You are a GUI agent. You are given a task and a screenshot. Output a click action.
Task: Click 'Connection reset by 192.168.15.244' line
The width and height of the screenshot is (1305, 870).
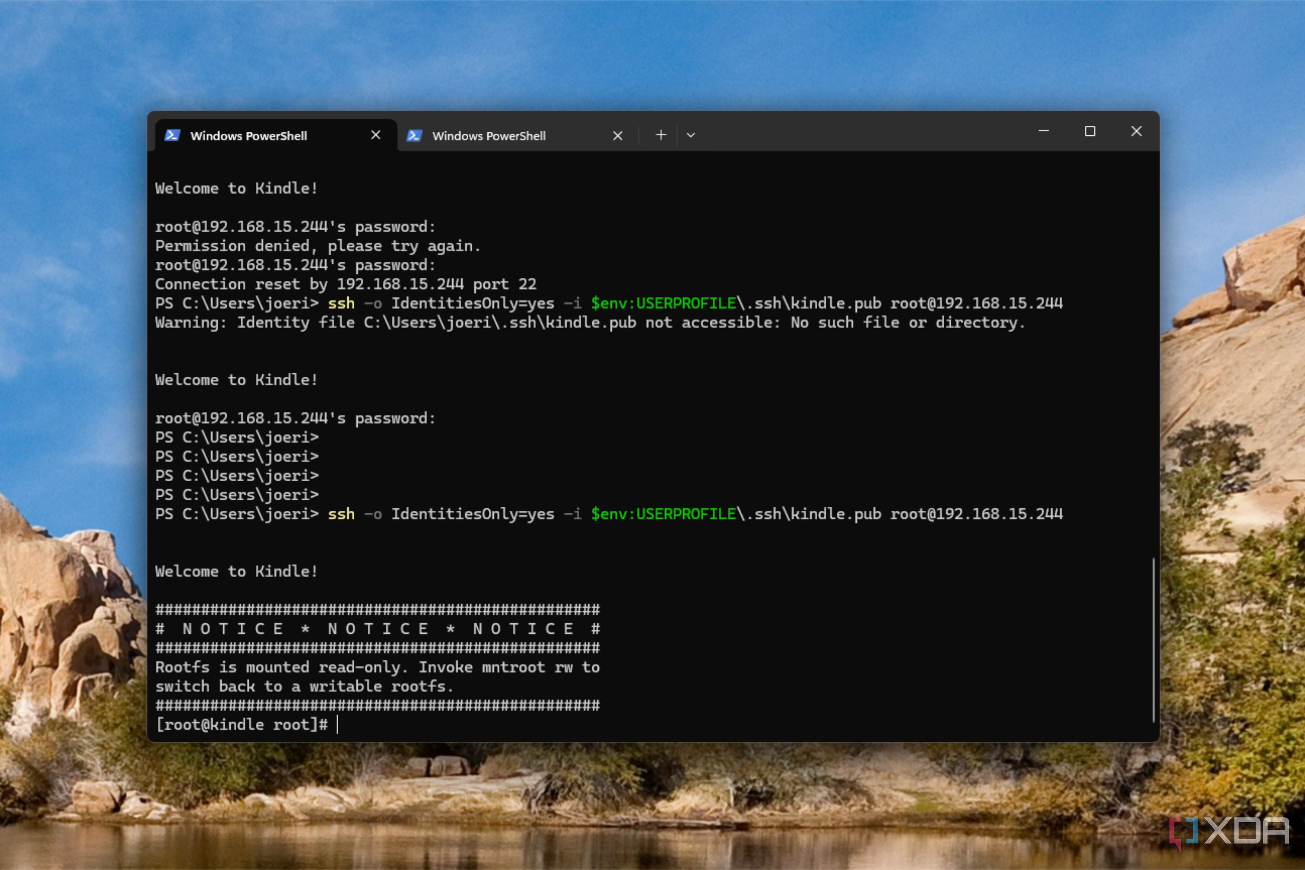346,284
